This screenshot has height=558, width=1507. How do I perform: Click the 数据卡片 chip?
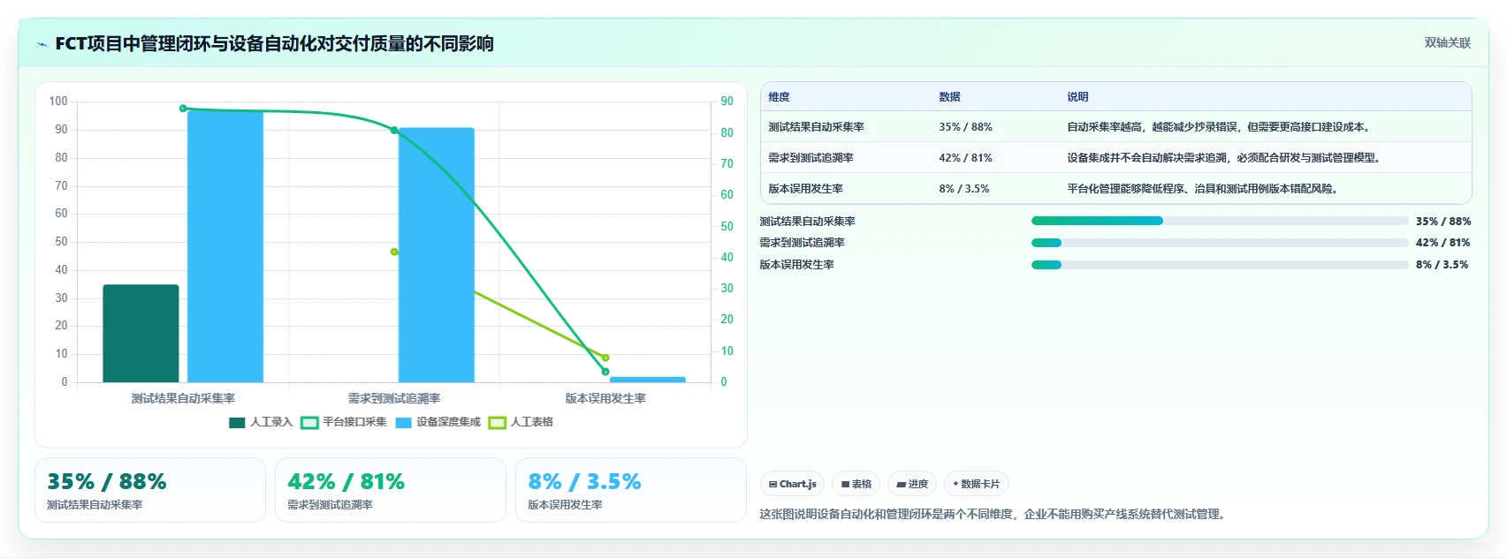coord(977,484)
